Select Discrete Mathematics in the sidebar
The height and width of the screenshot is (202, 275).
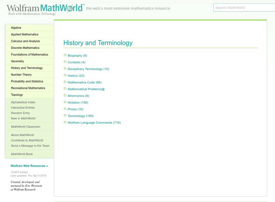pos(30,48)
